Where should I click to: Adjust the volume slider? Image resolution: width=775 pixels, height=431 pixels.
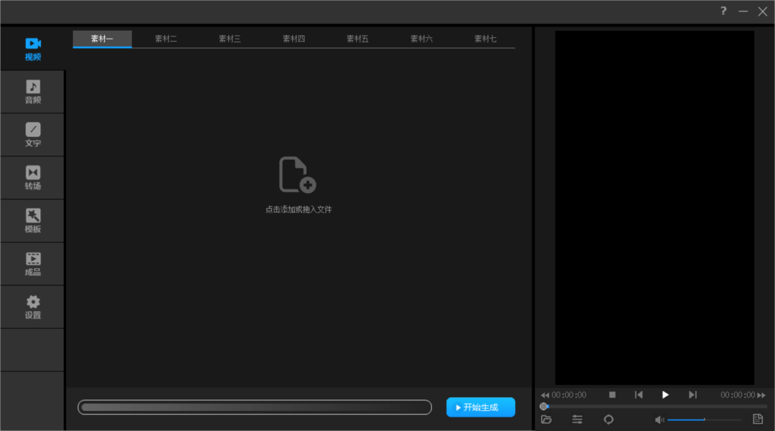(705, 420)
